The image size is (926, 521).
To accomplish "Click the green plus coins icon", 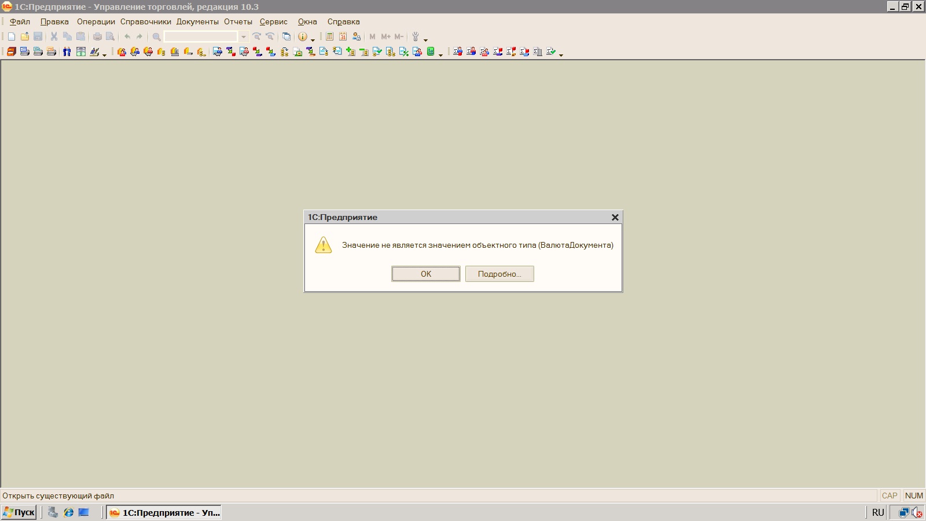I will (x=351, y=52).
